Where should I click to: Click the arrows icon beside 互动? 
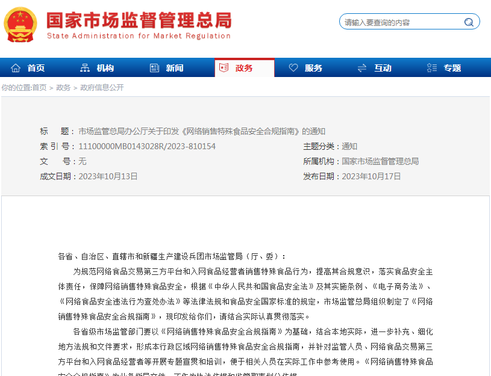[362, 67]
